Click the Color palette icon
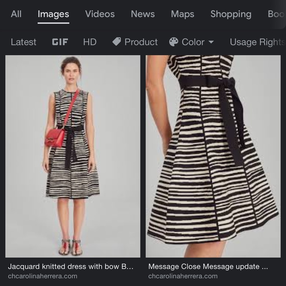This screenshot has height=286, width=286. (x=174, y=42)
